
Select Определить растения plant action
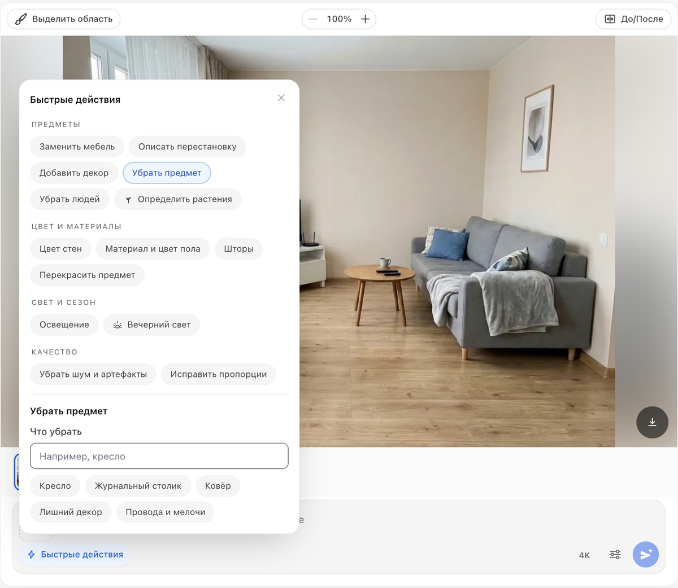coord(178,199)
